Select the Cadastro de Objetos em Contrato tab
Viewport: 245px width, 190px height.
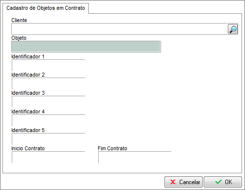46,8
